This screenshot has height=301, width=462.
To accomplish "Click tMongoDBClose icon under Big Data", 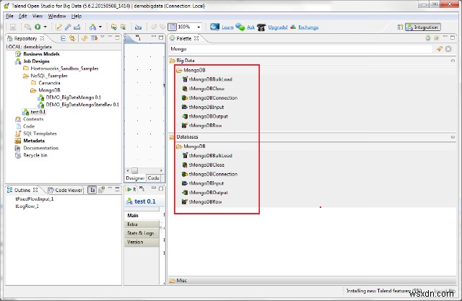I will pos(185,88).
